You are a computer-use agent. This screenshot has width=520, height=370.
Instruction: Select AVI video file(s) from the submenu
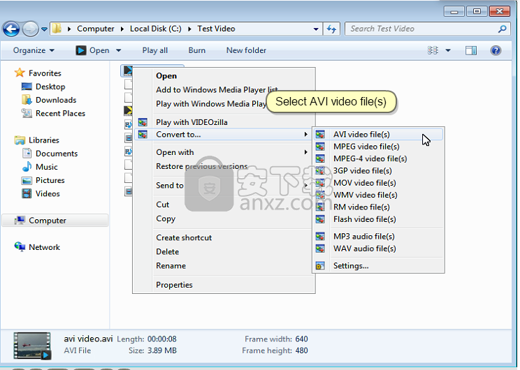pyautogui.click(x=361, y=135)
